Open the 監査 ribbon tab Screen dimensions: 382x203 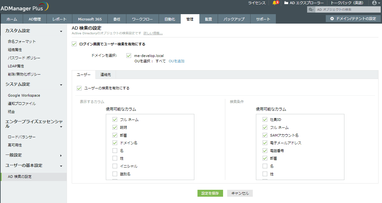(209, 19)
